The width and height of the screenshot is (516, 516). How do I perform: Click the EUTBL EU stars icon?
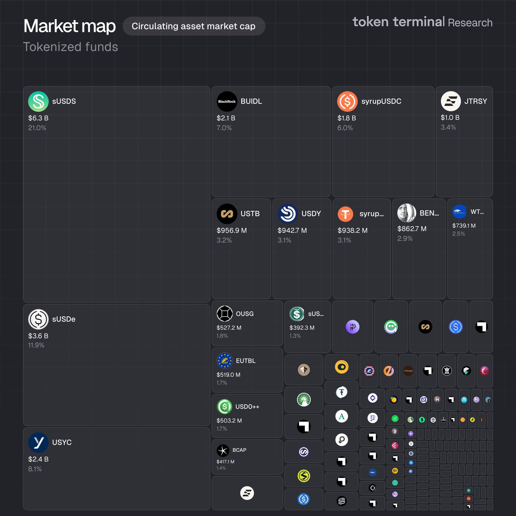click(x=224, y=361)
